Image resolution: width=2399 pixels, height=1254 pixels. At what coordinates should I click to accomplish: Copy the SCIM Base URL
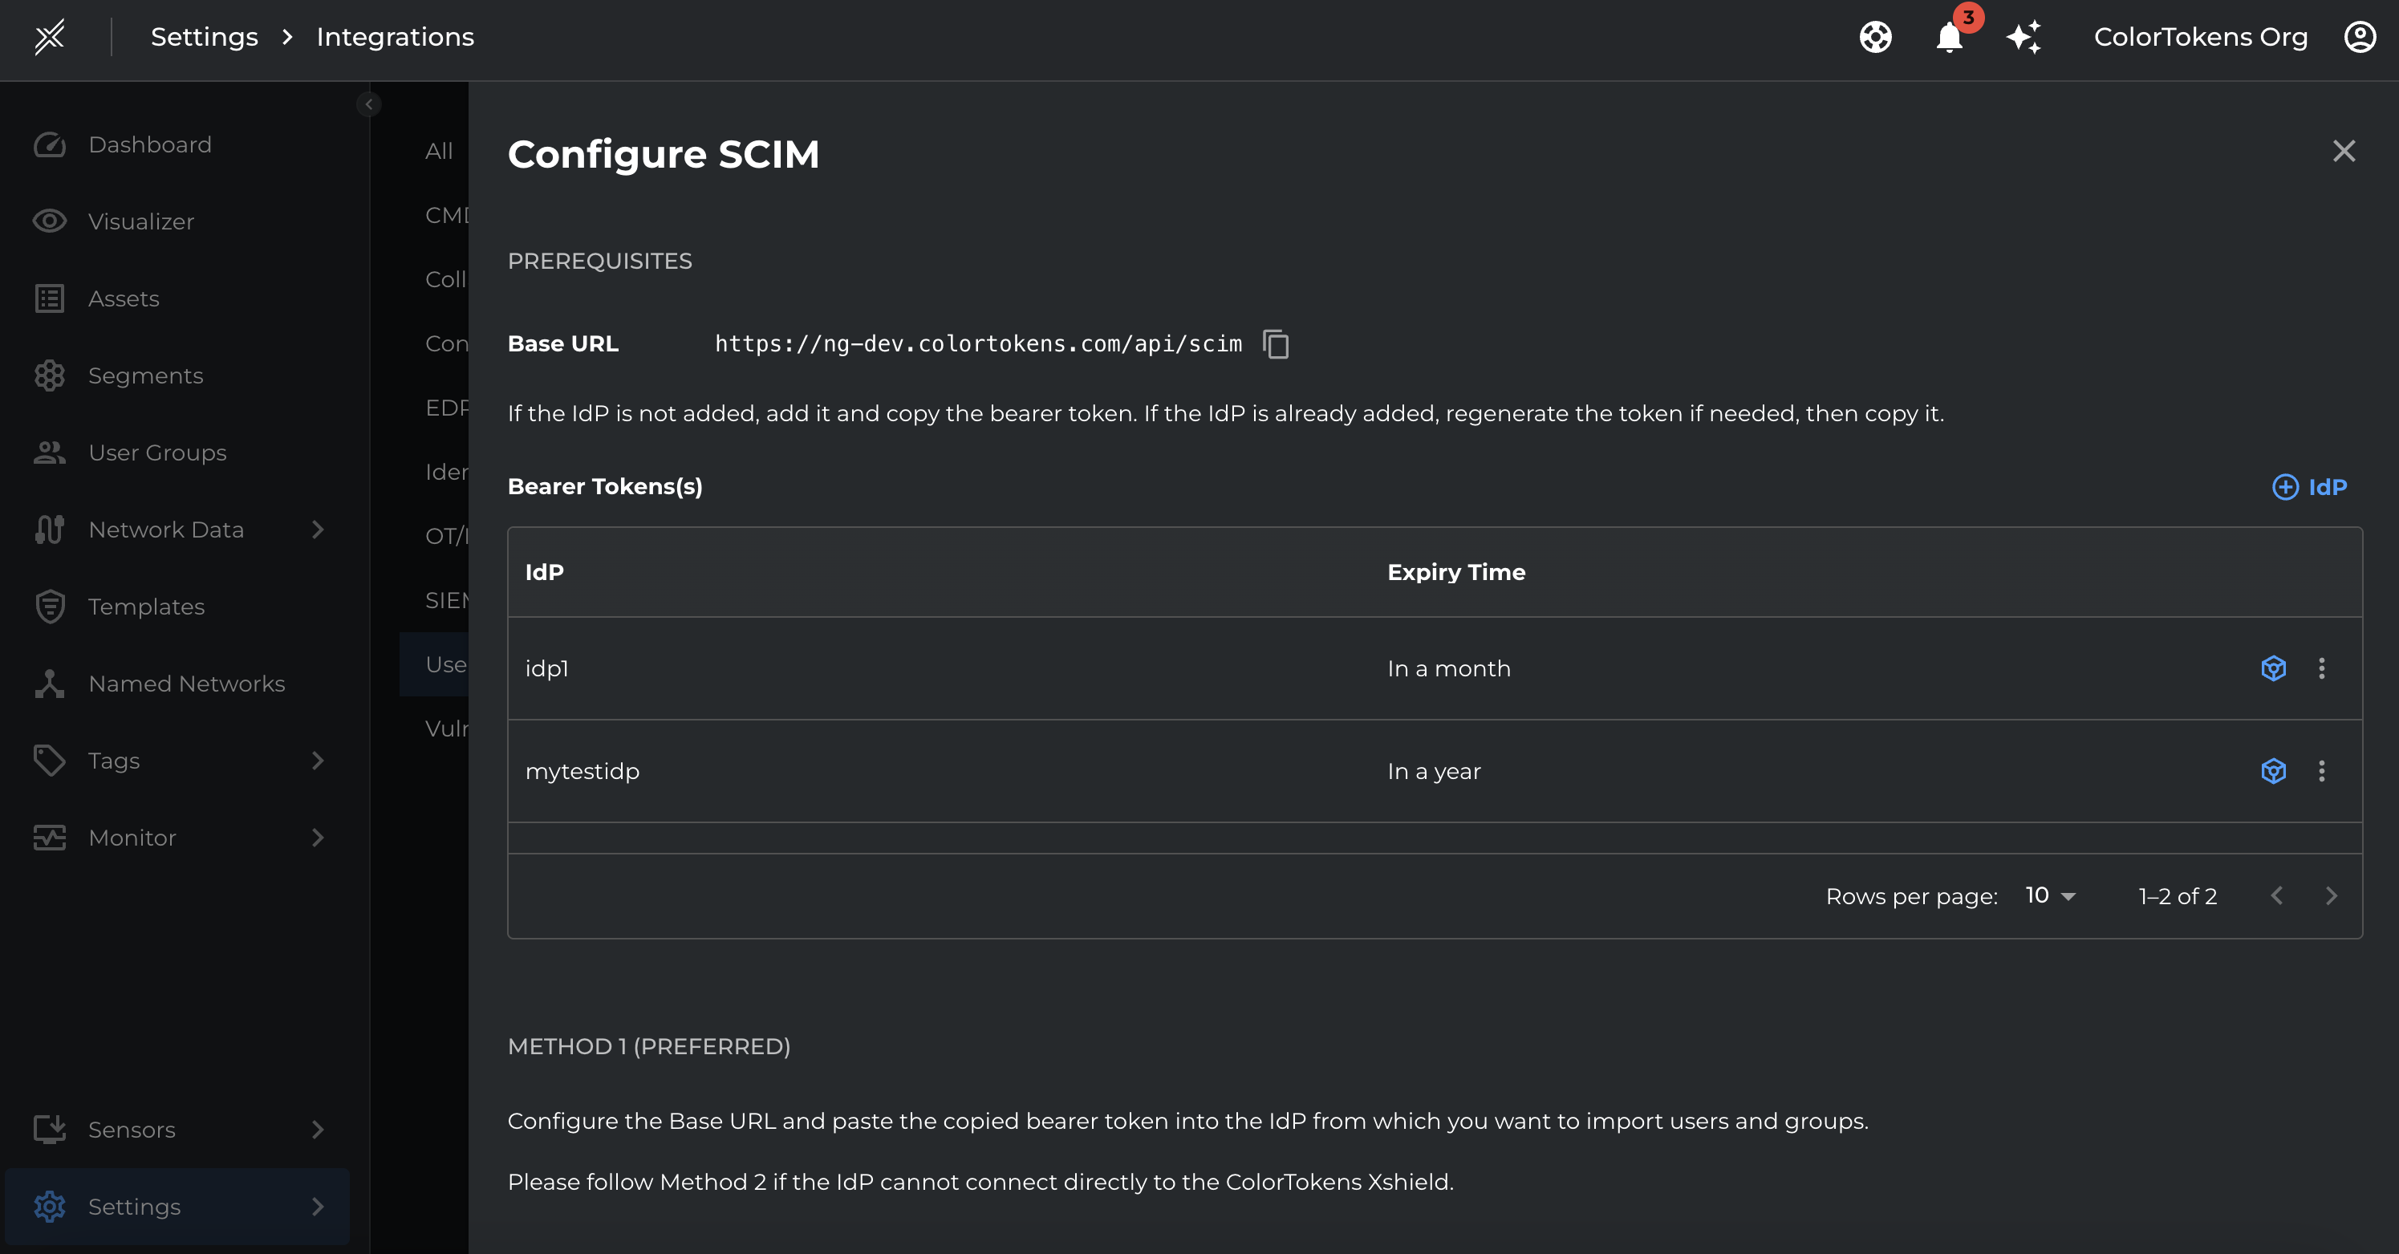pyautogui.click(x=1276, y=343)
